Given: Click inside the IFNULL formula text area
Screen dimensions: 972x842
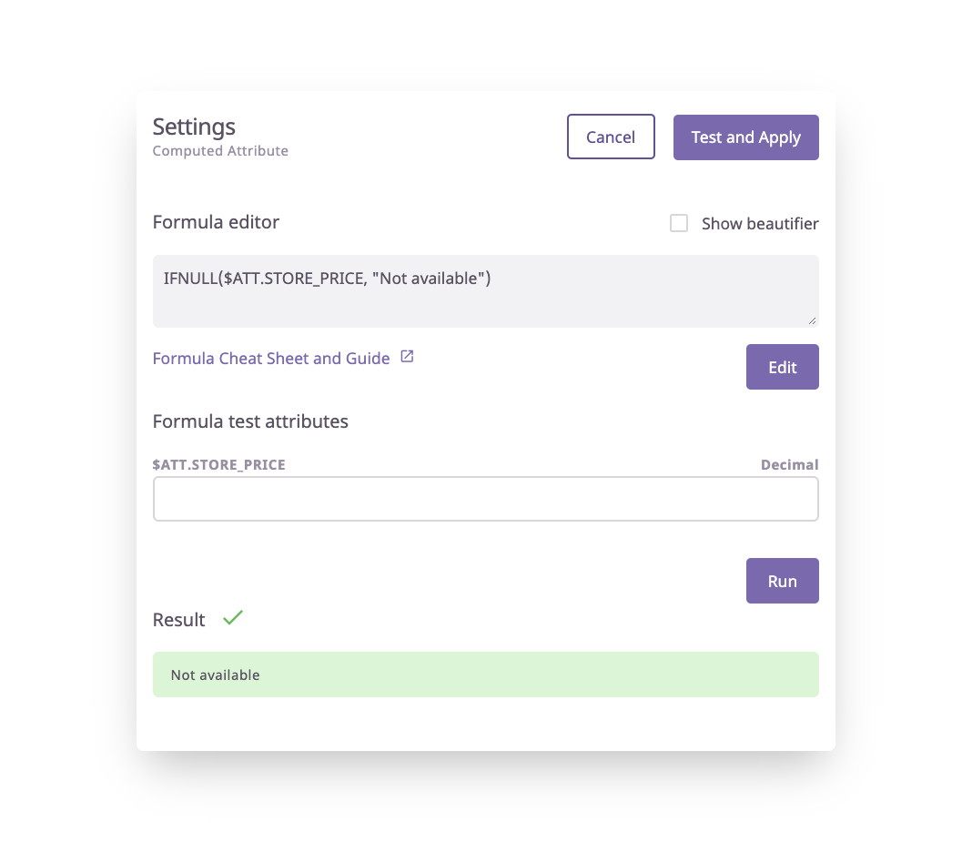Looking at the screenshot, I should point(486,291).
